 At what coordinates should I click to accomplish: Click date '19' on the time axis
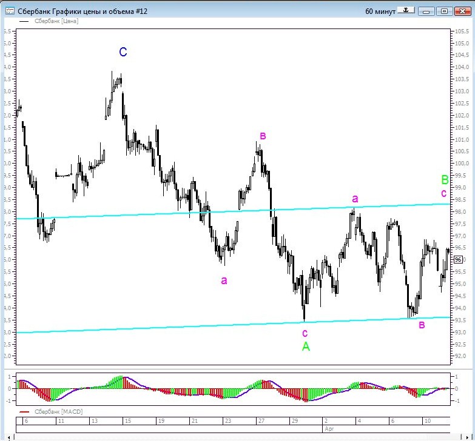161,421
